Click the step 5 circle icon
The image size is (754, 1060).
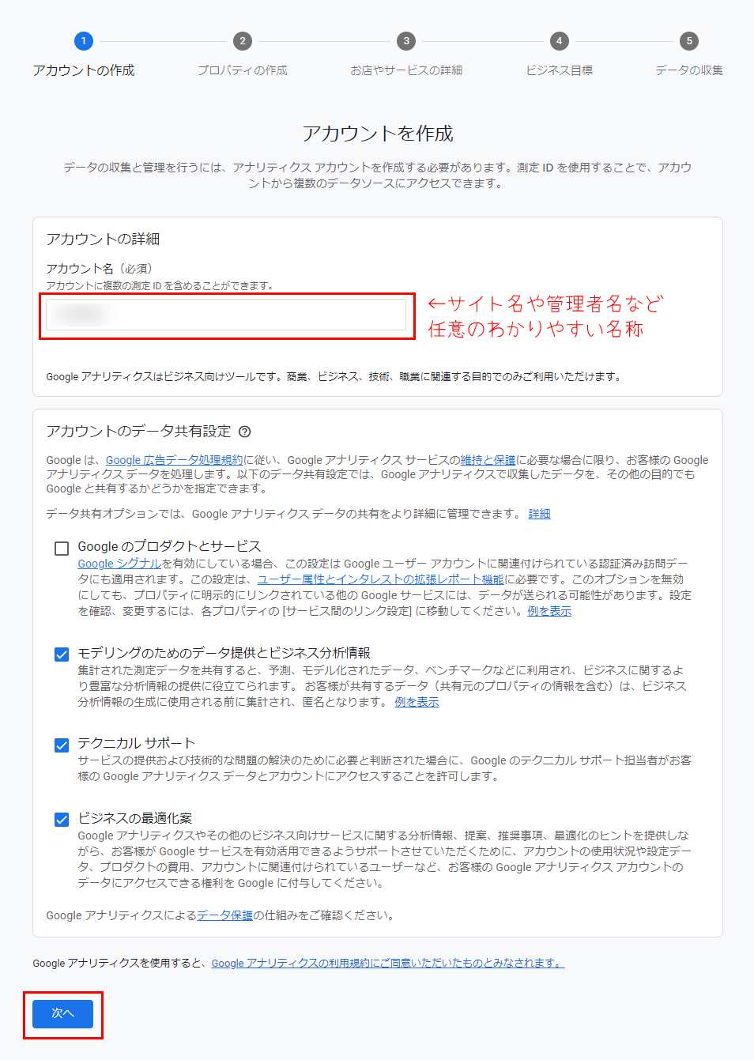tap(689, 41)
